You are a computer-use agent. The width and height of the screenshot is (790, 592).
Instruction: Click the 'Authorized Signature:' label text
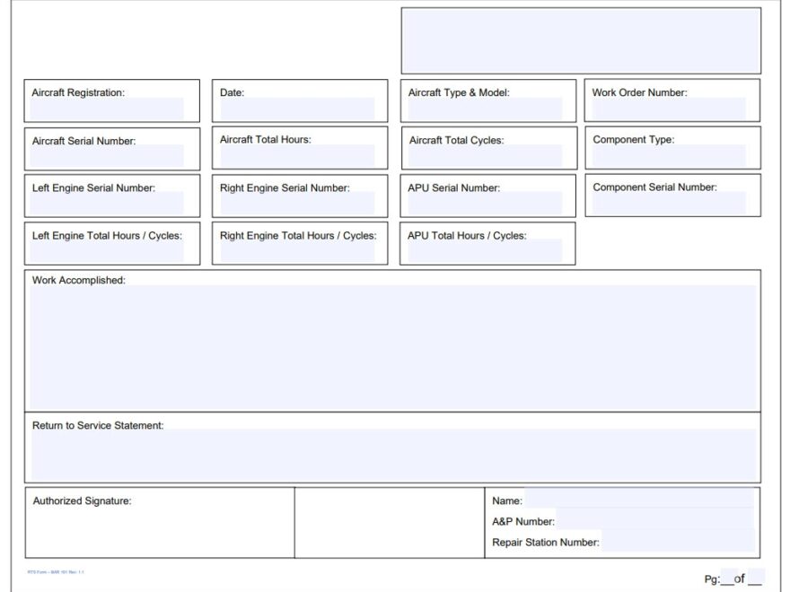click(x=82, y=501)
